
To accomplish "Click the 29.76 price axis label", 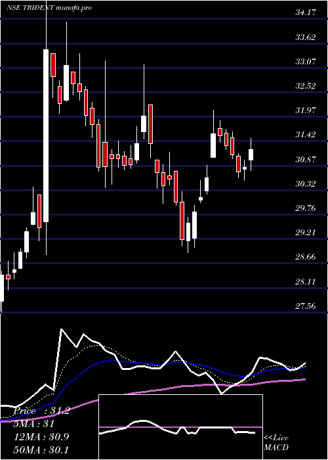I will [306, 208].
